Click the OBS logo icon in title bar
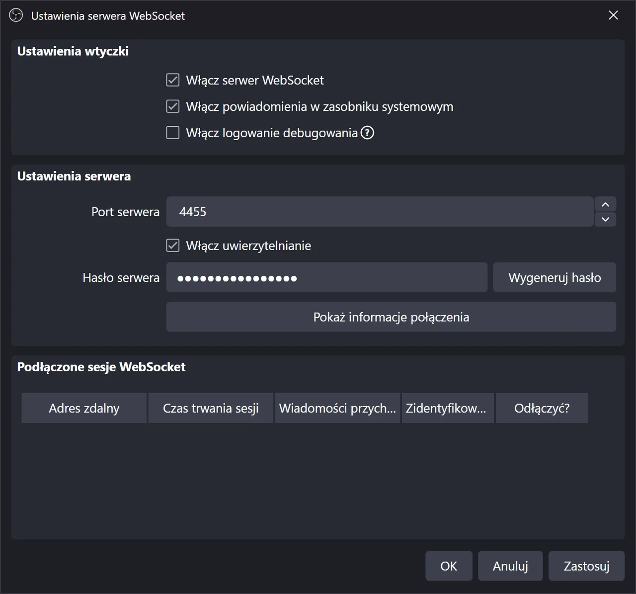The image size is (636, 594). pyautogui.click(x=16, y=15)
